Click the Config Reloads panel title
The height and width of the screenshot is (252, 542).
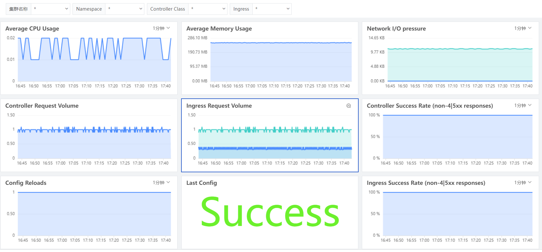coord(26,183)
